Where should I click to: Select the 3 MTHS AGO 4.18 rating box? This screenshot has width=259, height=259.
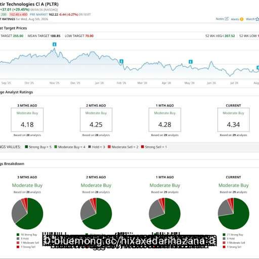click(x=27, y=120)
